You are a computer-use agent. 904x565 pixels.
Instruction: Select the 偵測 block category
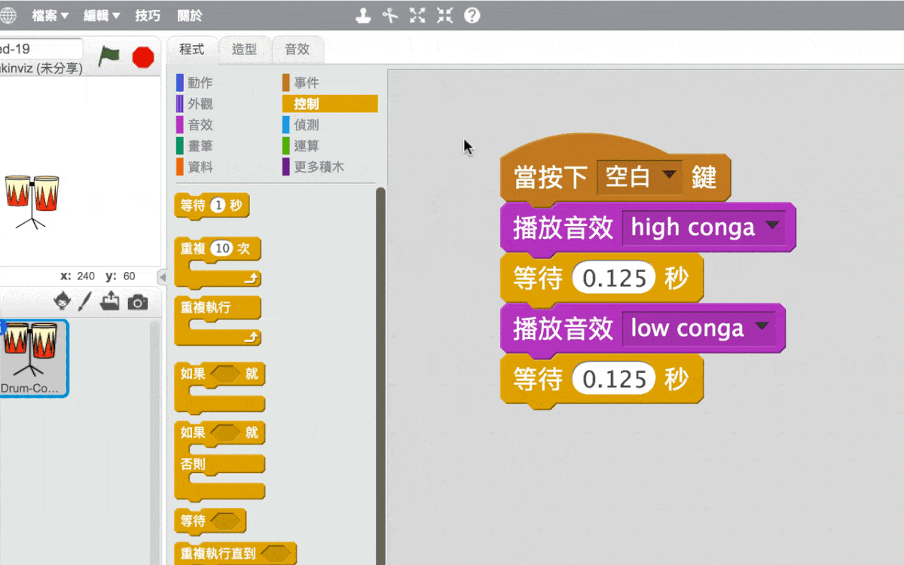(x=307, y=125)
